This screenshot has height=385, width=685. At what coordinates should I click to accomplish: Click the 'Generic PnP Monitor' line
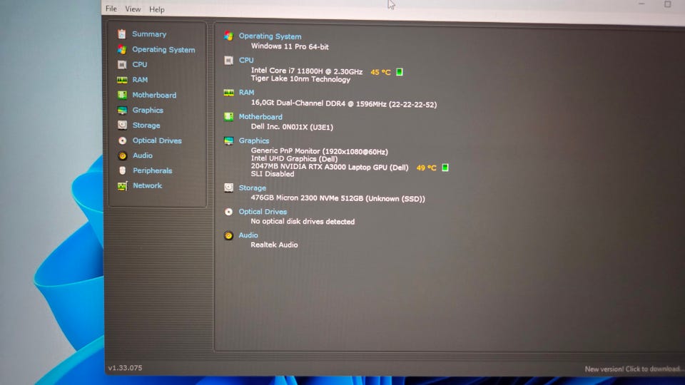pyautogui.click(x=320, y=151)
